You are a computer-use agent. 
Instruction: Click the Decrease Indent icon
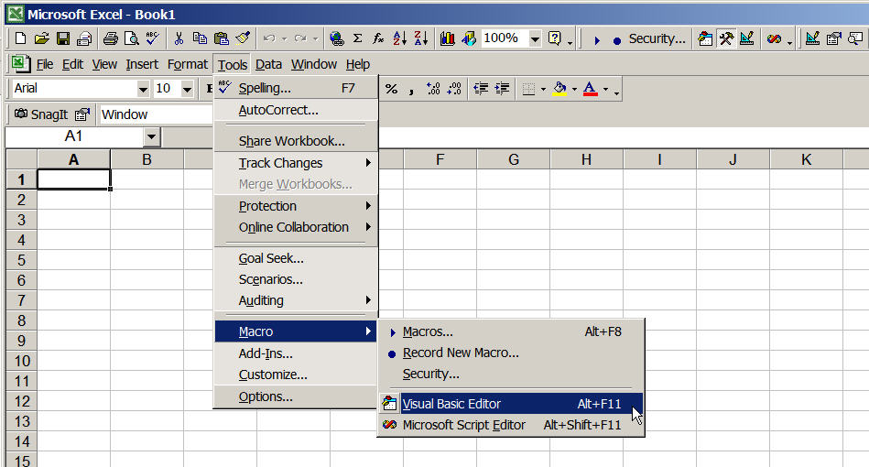click(x=481, y=89)
